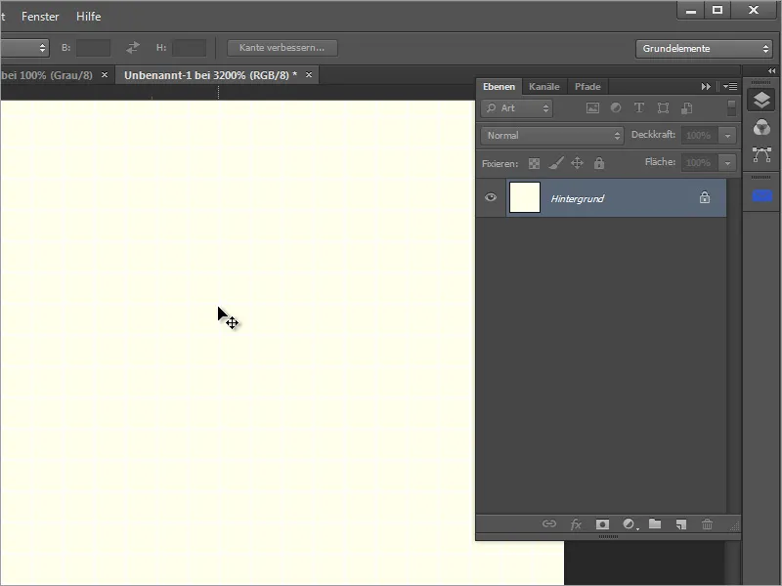Viewport: 782px width, 586px height.
Task: Create a new group folder icon
Action: point(655,523)
